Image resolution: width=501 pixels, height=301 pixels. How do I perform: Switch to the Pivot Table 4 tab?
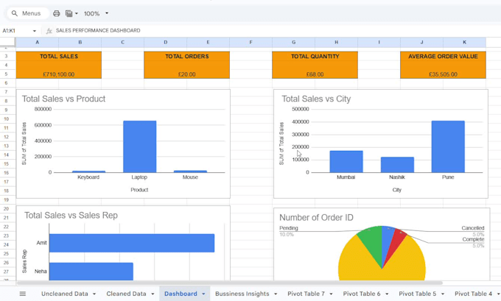(473, 294)
